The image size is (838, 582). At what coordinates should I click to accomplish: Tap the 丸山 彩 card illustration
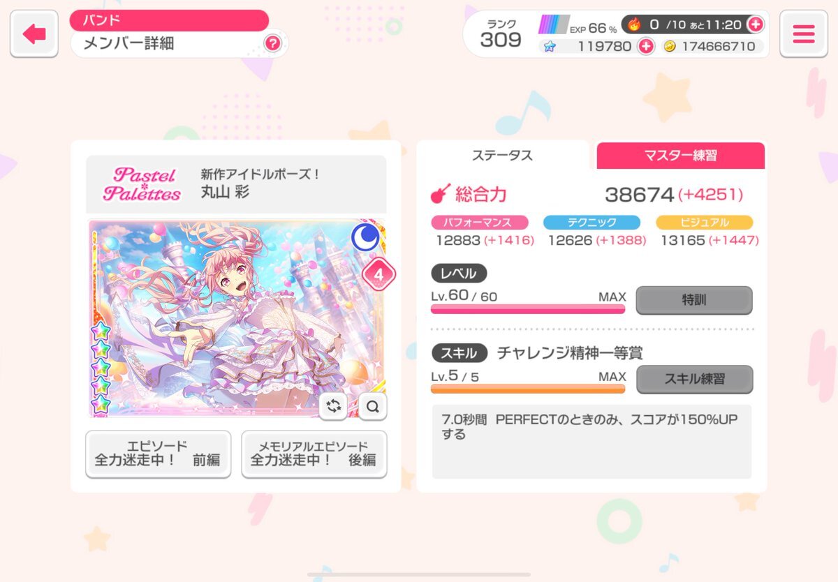[235, 318]
